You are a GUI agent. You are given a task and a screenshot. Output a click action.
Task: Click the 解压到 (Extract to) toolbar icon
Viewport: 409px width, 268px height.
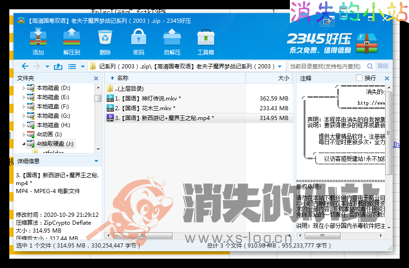pos(72,42)
